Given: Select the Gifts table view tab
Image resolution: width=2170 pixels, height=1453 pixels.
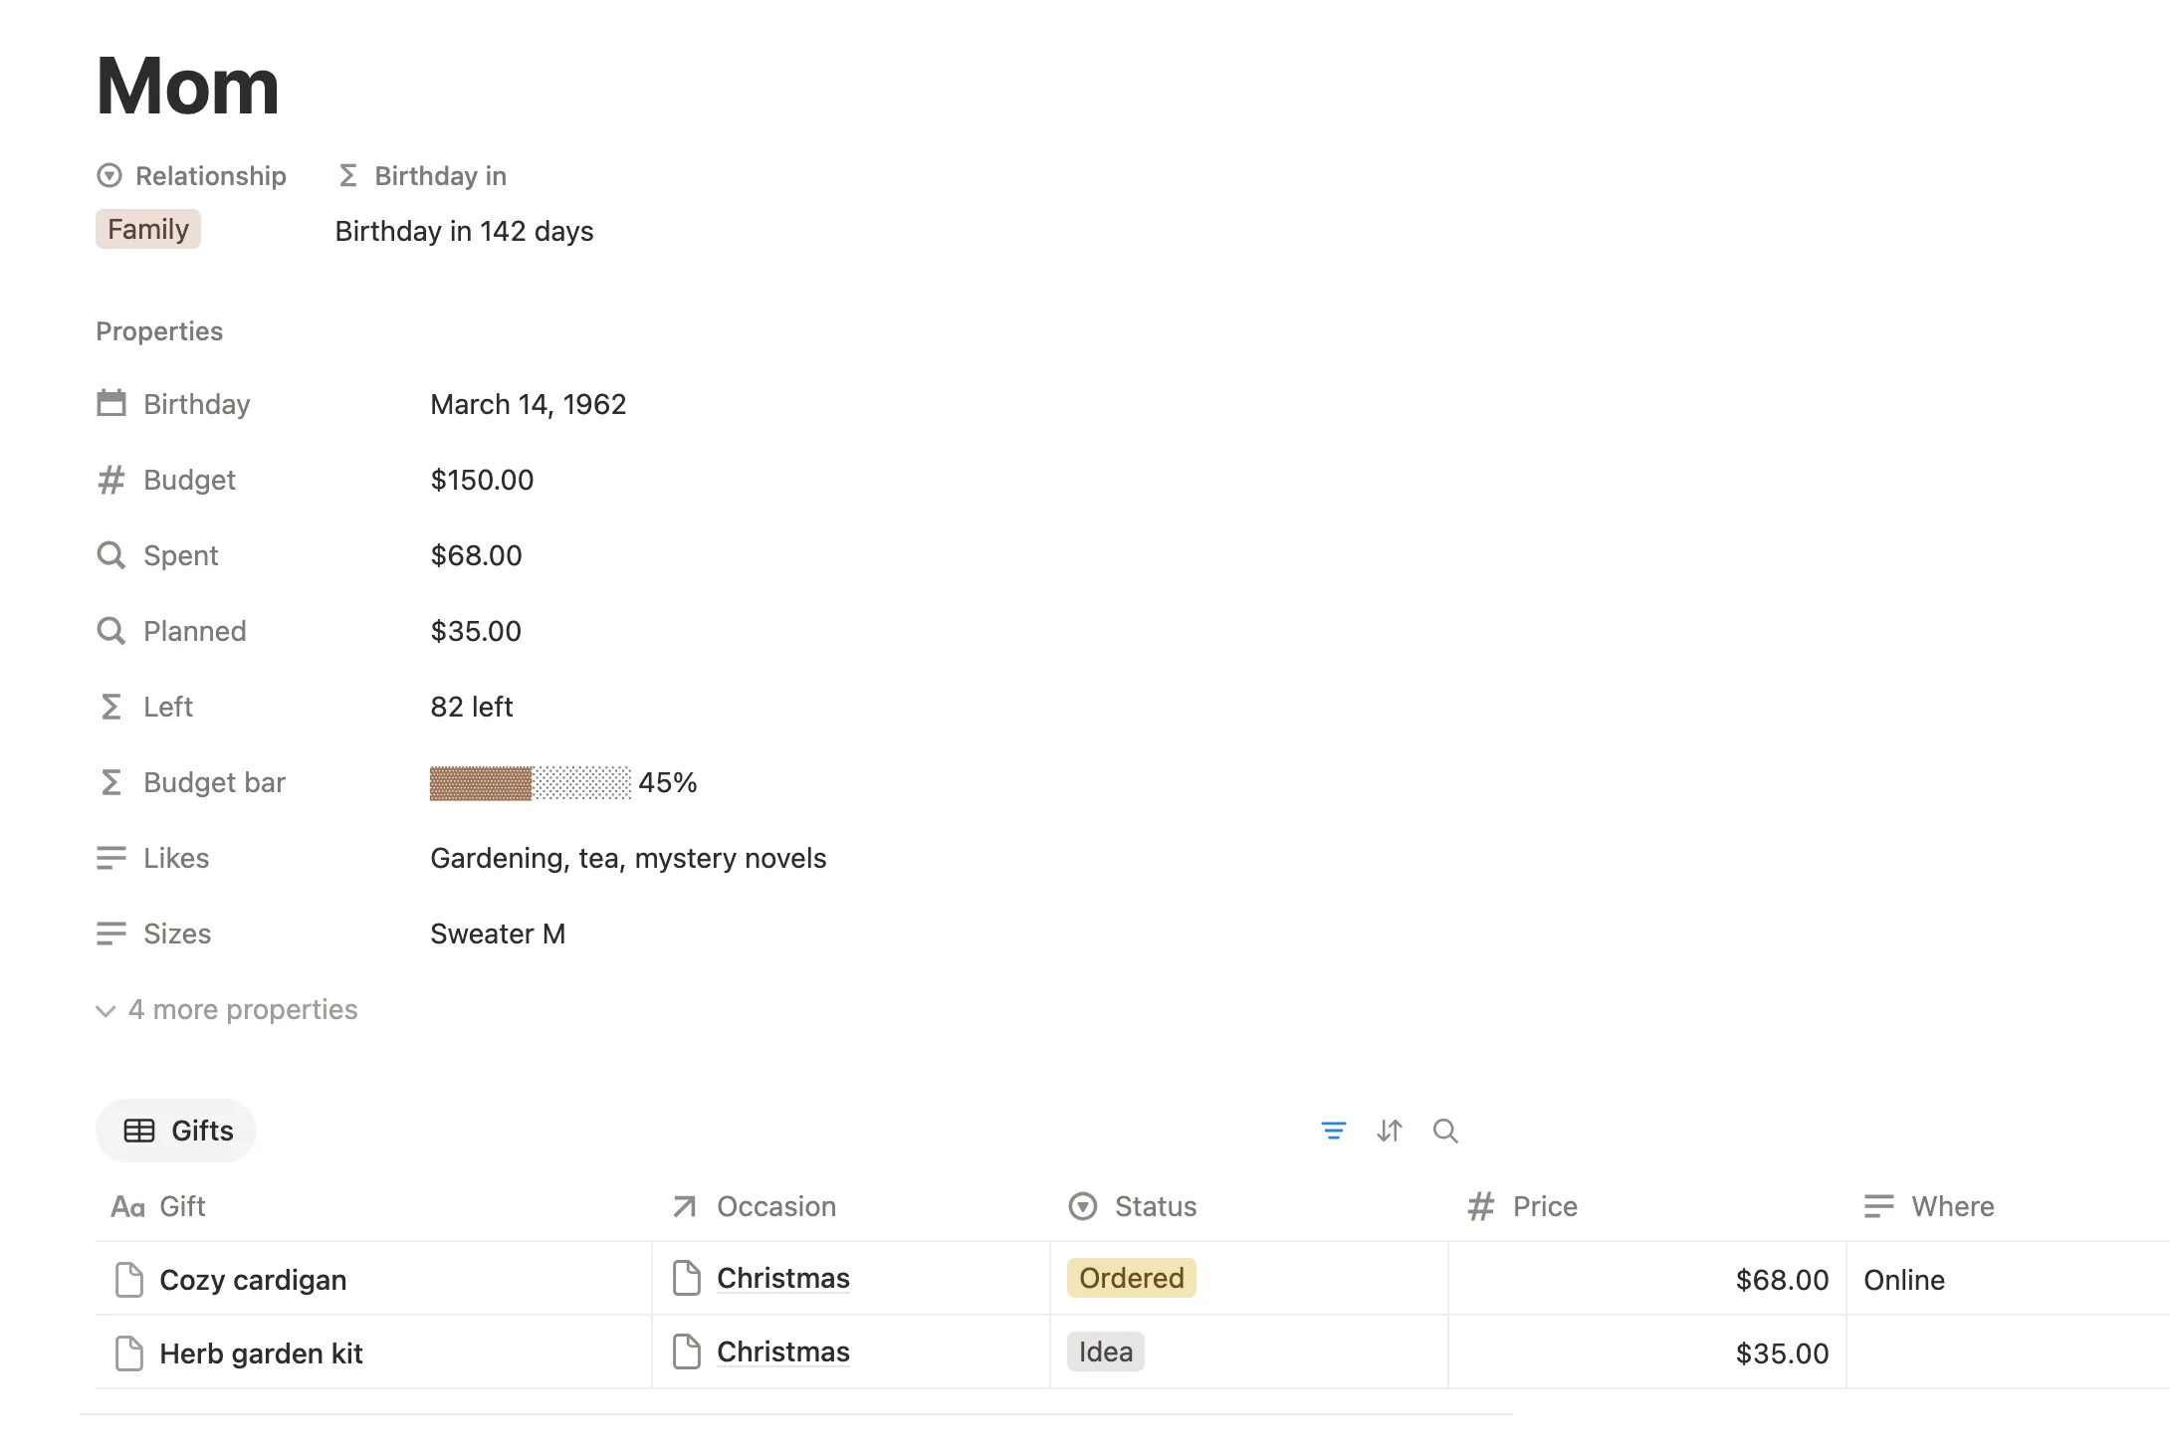Looking at the screenshot, I should (x=176, y=1131).
